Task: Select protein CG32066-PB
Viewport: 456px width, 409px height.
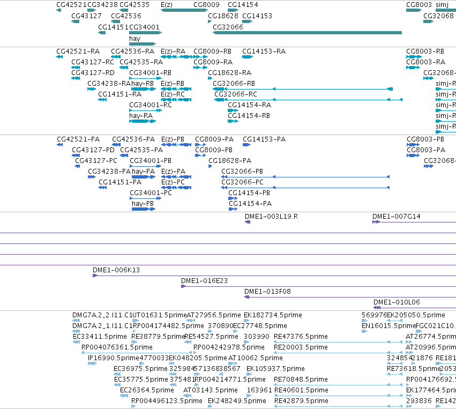Action: 242,172
